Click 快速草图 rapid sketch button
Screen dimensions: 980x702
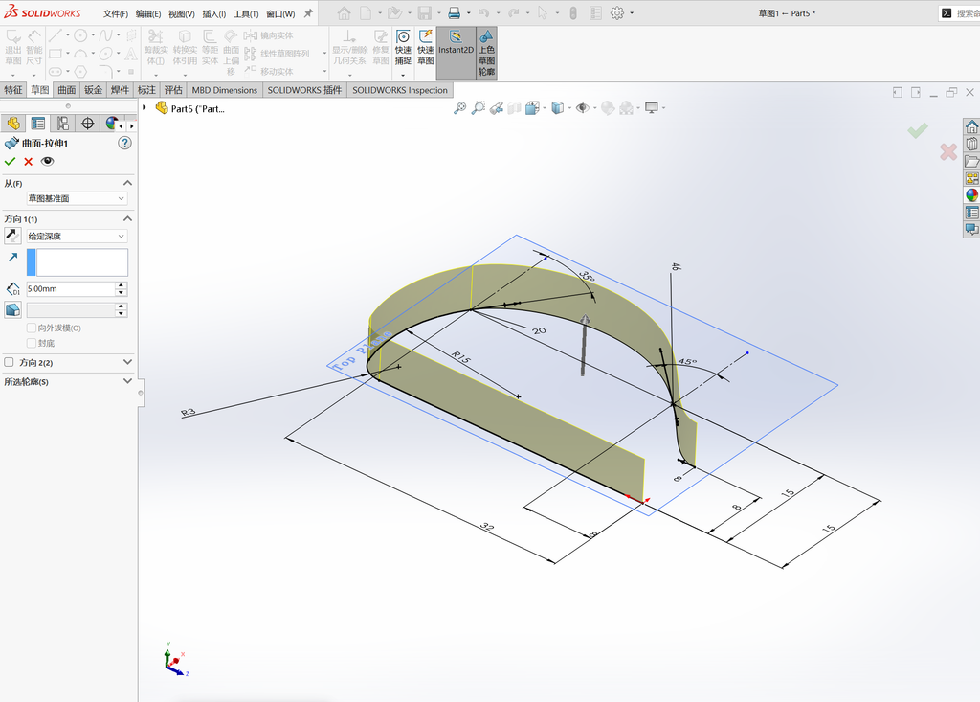coord(426,48)
